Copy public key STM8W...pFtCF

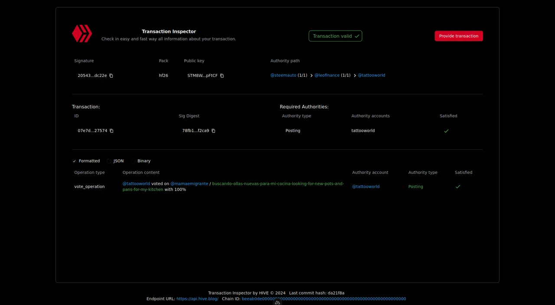click(x=222, y=76)
